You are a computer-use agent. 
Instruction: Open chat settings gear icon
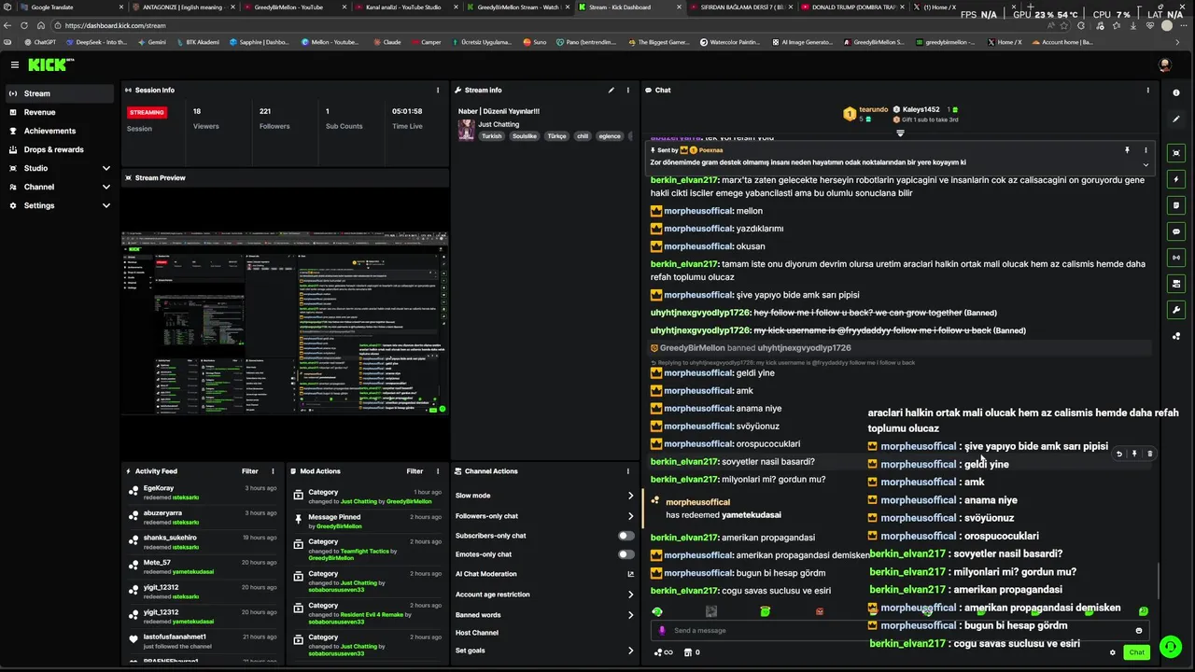pos(1112,652)
